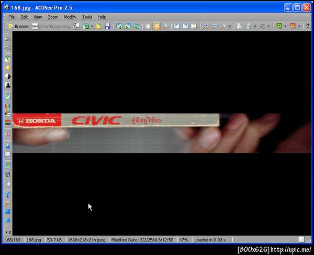Expand dropdown next to yellow flower icon

pos(285,26)
